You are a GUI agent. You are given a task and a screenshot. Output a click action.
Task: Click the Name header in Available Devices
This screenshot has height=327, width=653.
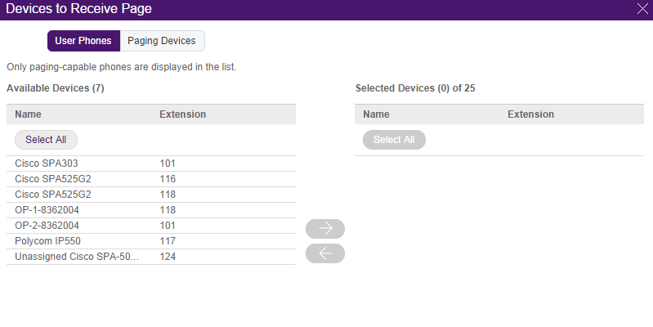tap(28, 114)
